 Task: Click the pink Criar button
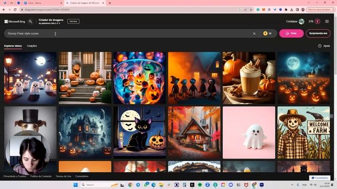(291, 34)
